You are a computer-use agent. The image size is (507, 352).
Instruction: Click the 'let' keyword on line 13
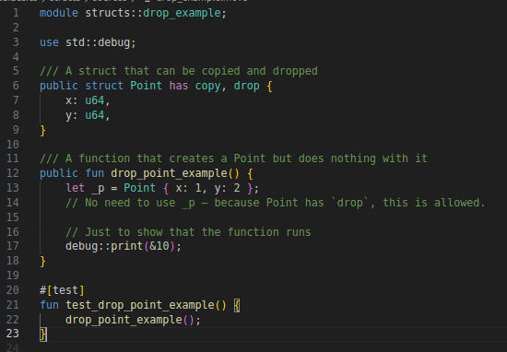point(75,188)
